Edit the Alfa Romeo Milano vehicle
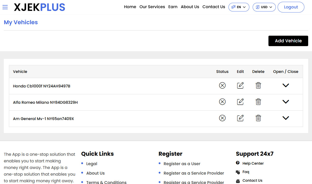 [x=240, y=102]
